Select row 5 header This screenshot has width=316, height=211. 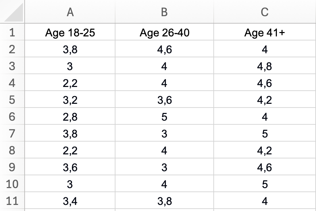click(12, 100)
